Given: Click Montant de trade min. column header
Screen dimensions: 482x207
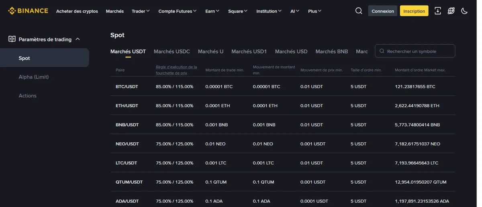Looking at the screenshot, I should pyautogui.click(x=225, y=70).
